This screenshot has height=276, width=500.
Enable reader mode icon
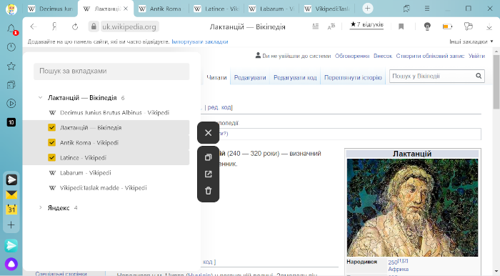pos(316,26)
